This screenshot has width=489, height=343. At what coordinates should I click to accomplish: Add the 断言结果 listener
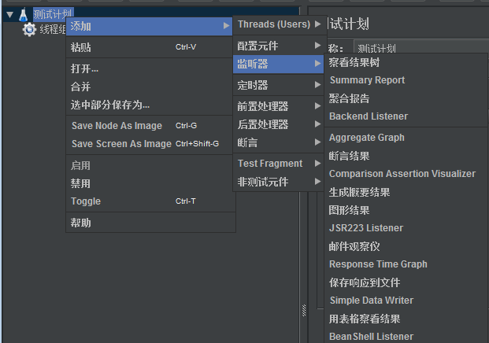click(x=406, y=156)
